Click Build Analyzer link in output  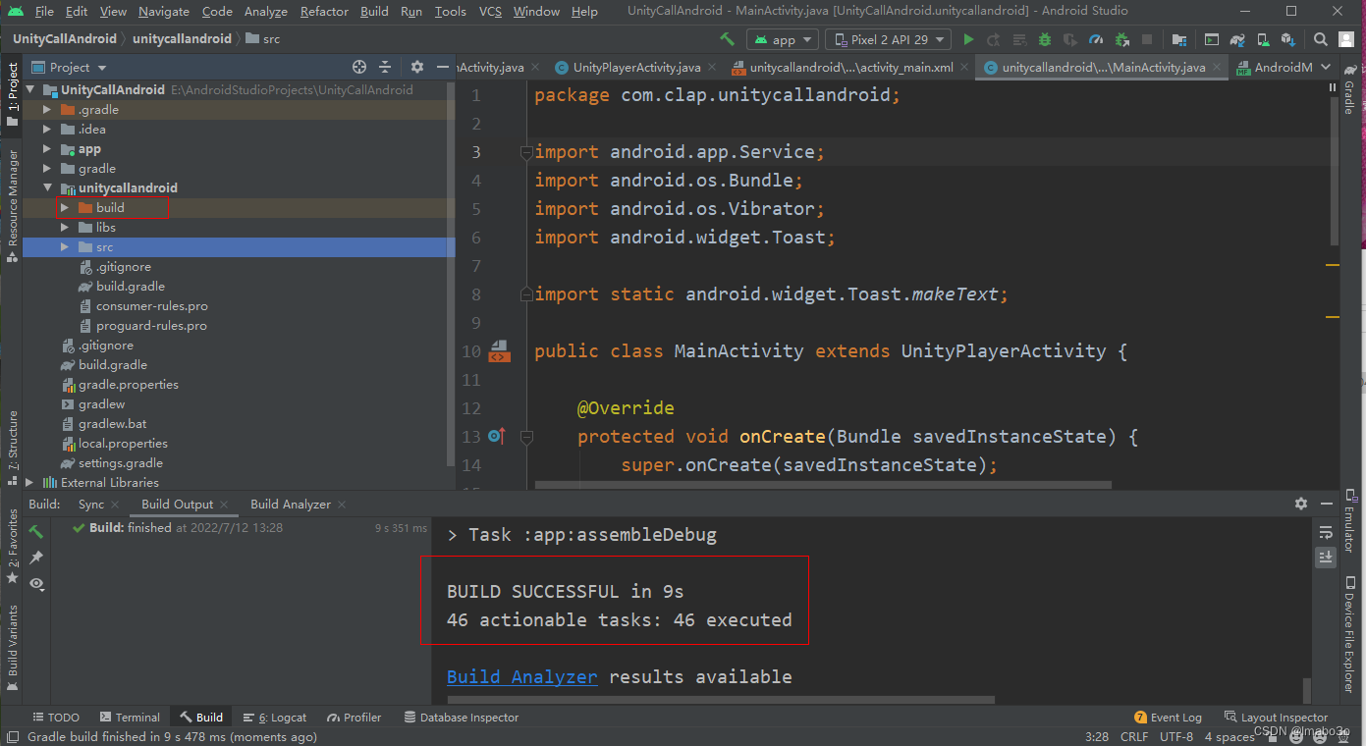click(x=521, y=676)
